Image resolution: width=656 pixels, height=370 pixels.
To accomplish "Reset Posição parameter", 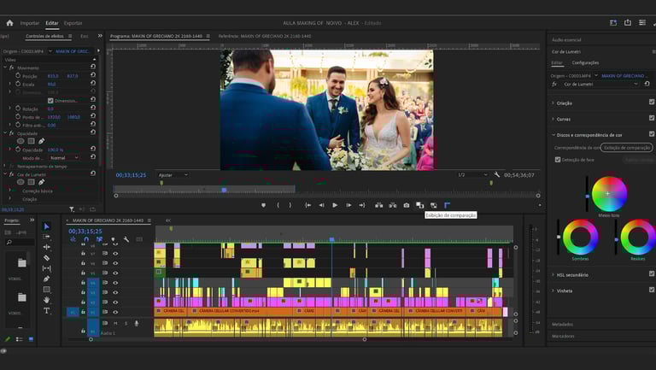I will [x=93, y=75].
